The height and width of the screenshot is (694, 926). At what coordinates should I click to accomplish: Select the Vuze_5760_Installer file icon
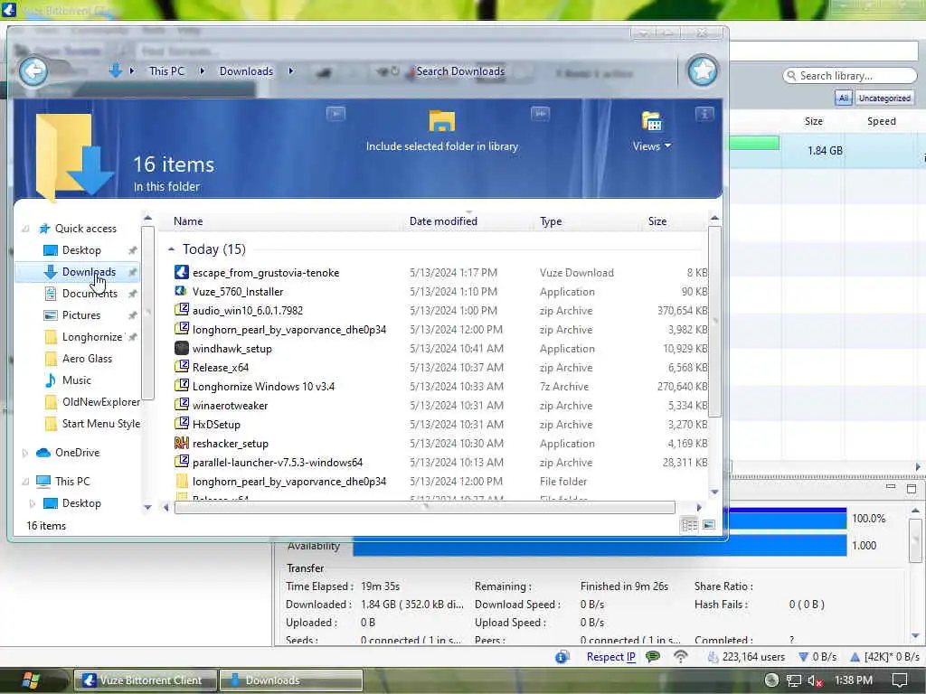(181, 291)
